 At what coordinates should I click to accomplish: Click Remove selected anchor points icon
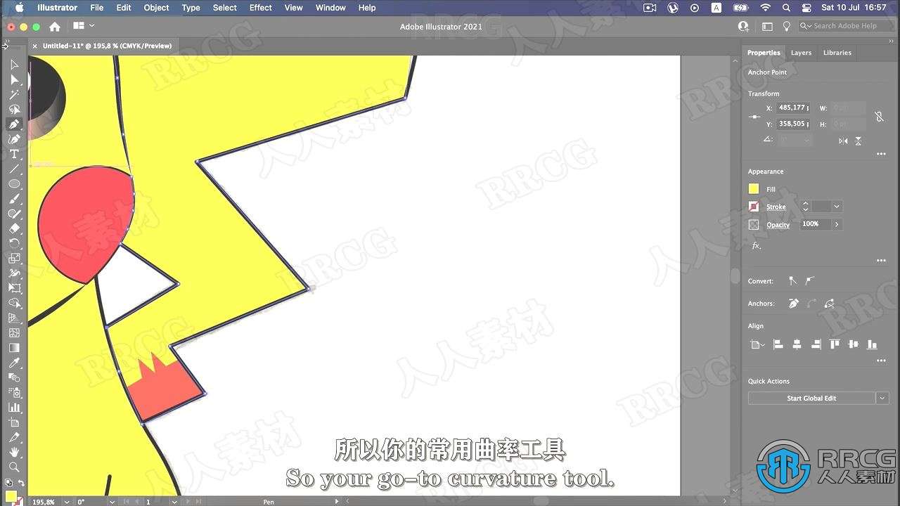point(794,304)
